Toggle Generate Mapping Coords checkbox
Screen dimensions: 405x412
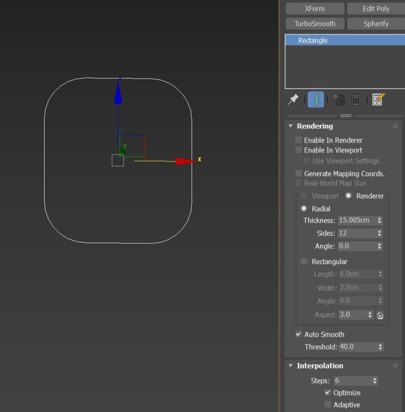click(x=299, y=174)
